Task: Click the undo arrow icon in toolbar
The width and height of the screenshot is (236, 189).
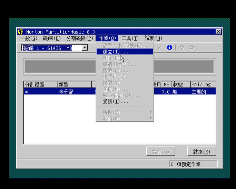Action: pos(182,48)
